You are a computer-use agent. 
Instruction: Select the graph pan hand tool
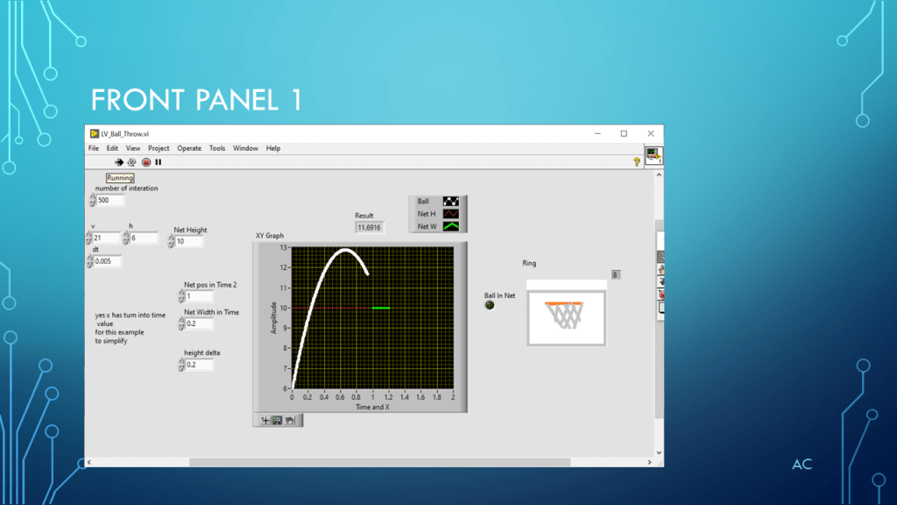coord(289,421)
